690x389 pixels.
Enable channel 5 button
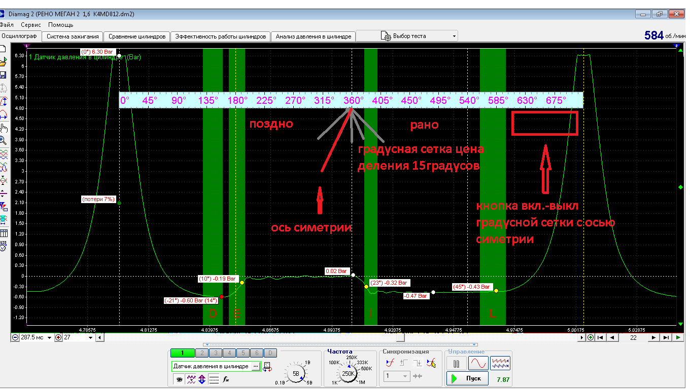point(243,353)
